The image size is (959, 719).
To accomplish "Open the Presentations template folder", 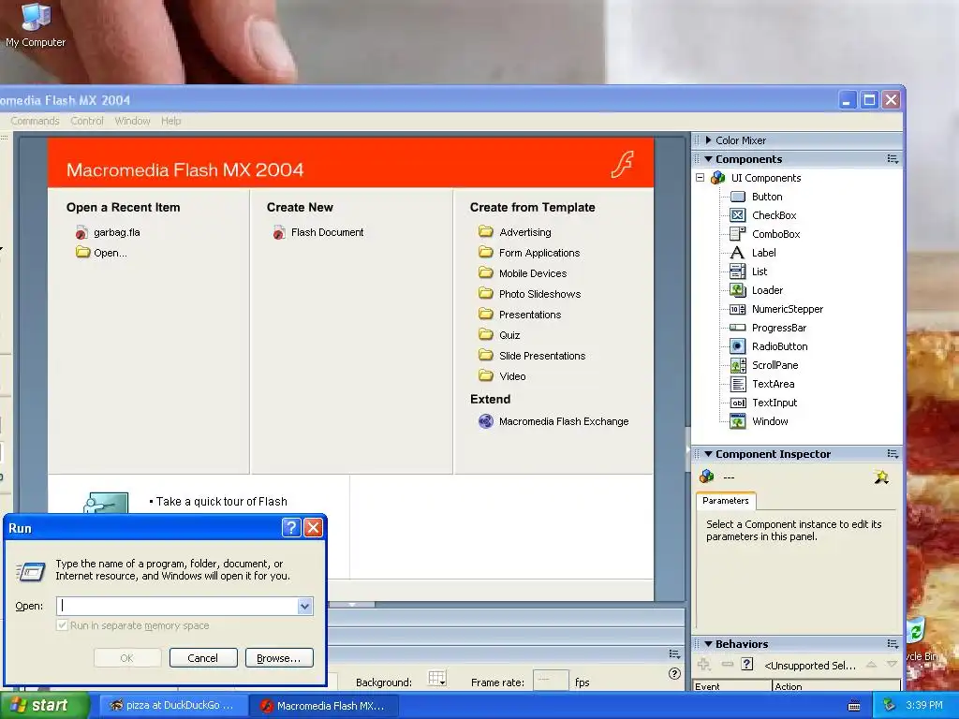I will [x=520, y=315].
